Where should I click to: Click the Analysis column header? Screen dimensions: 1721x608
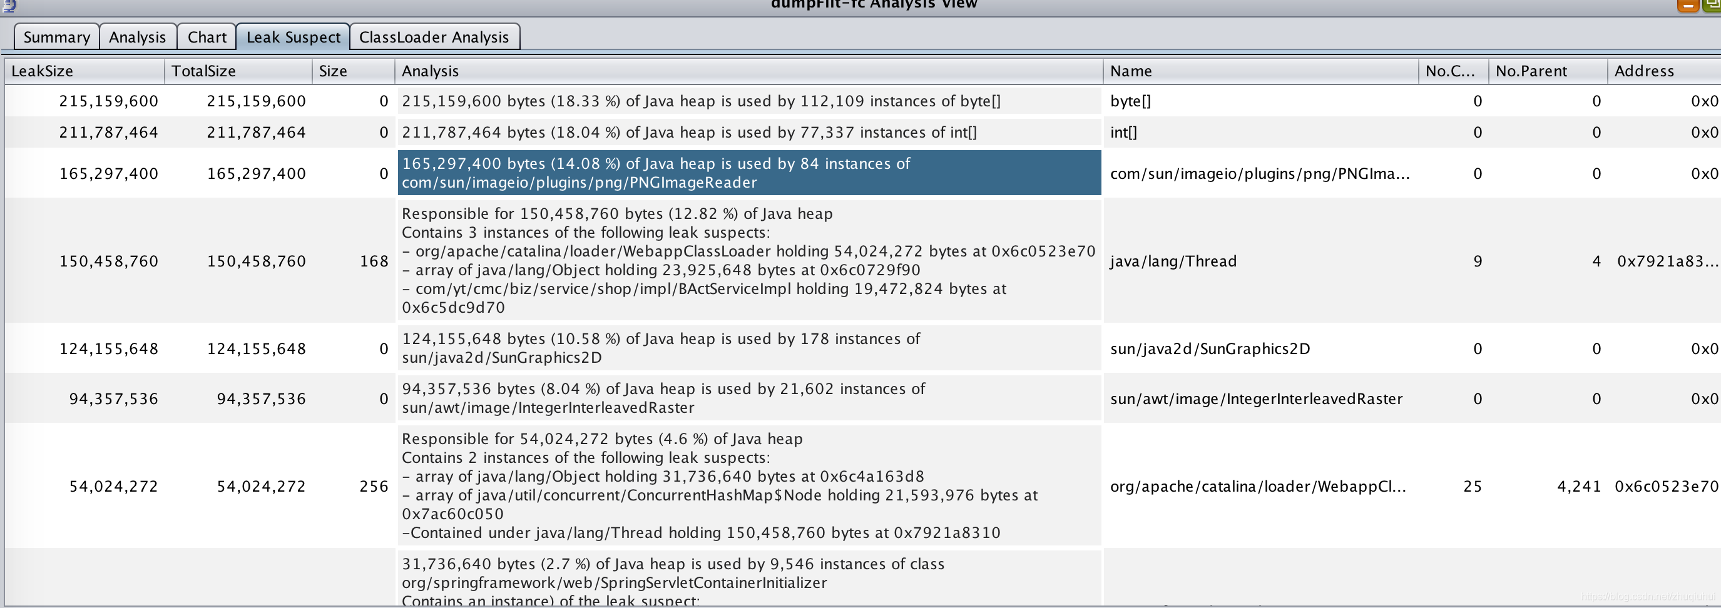pos(749,71)
